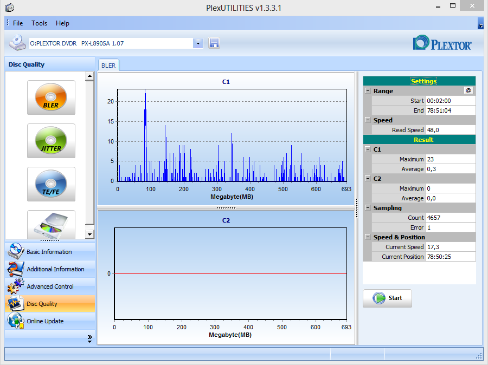Click the Disc Quality panel header

pyautogui.click(x=50, y=64)
